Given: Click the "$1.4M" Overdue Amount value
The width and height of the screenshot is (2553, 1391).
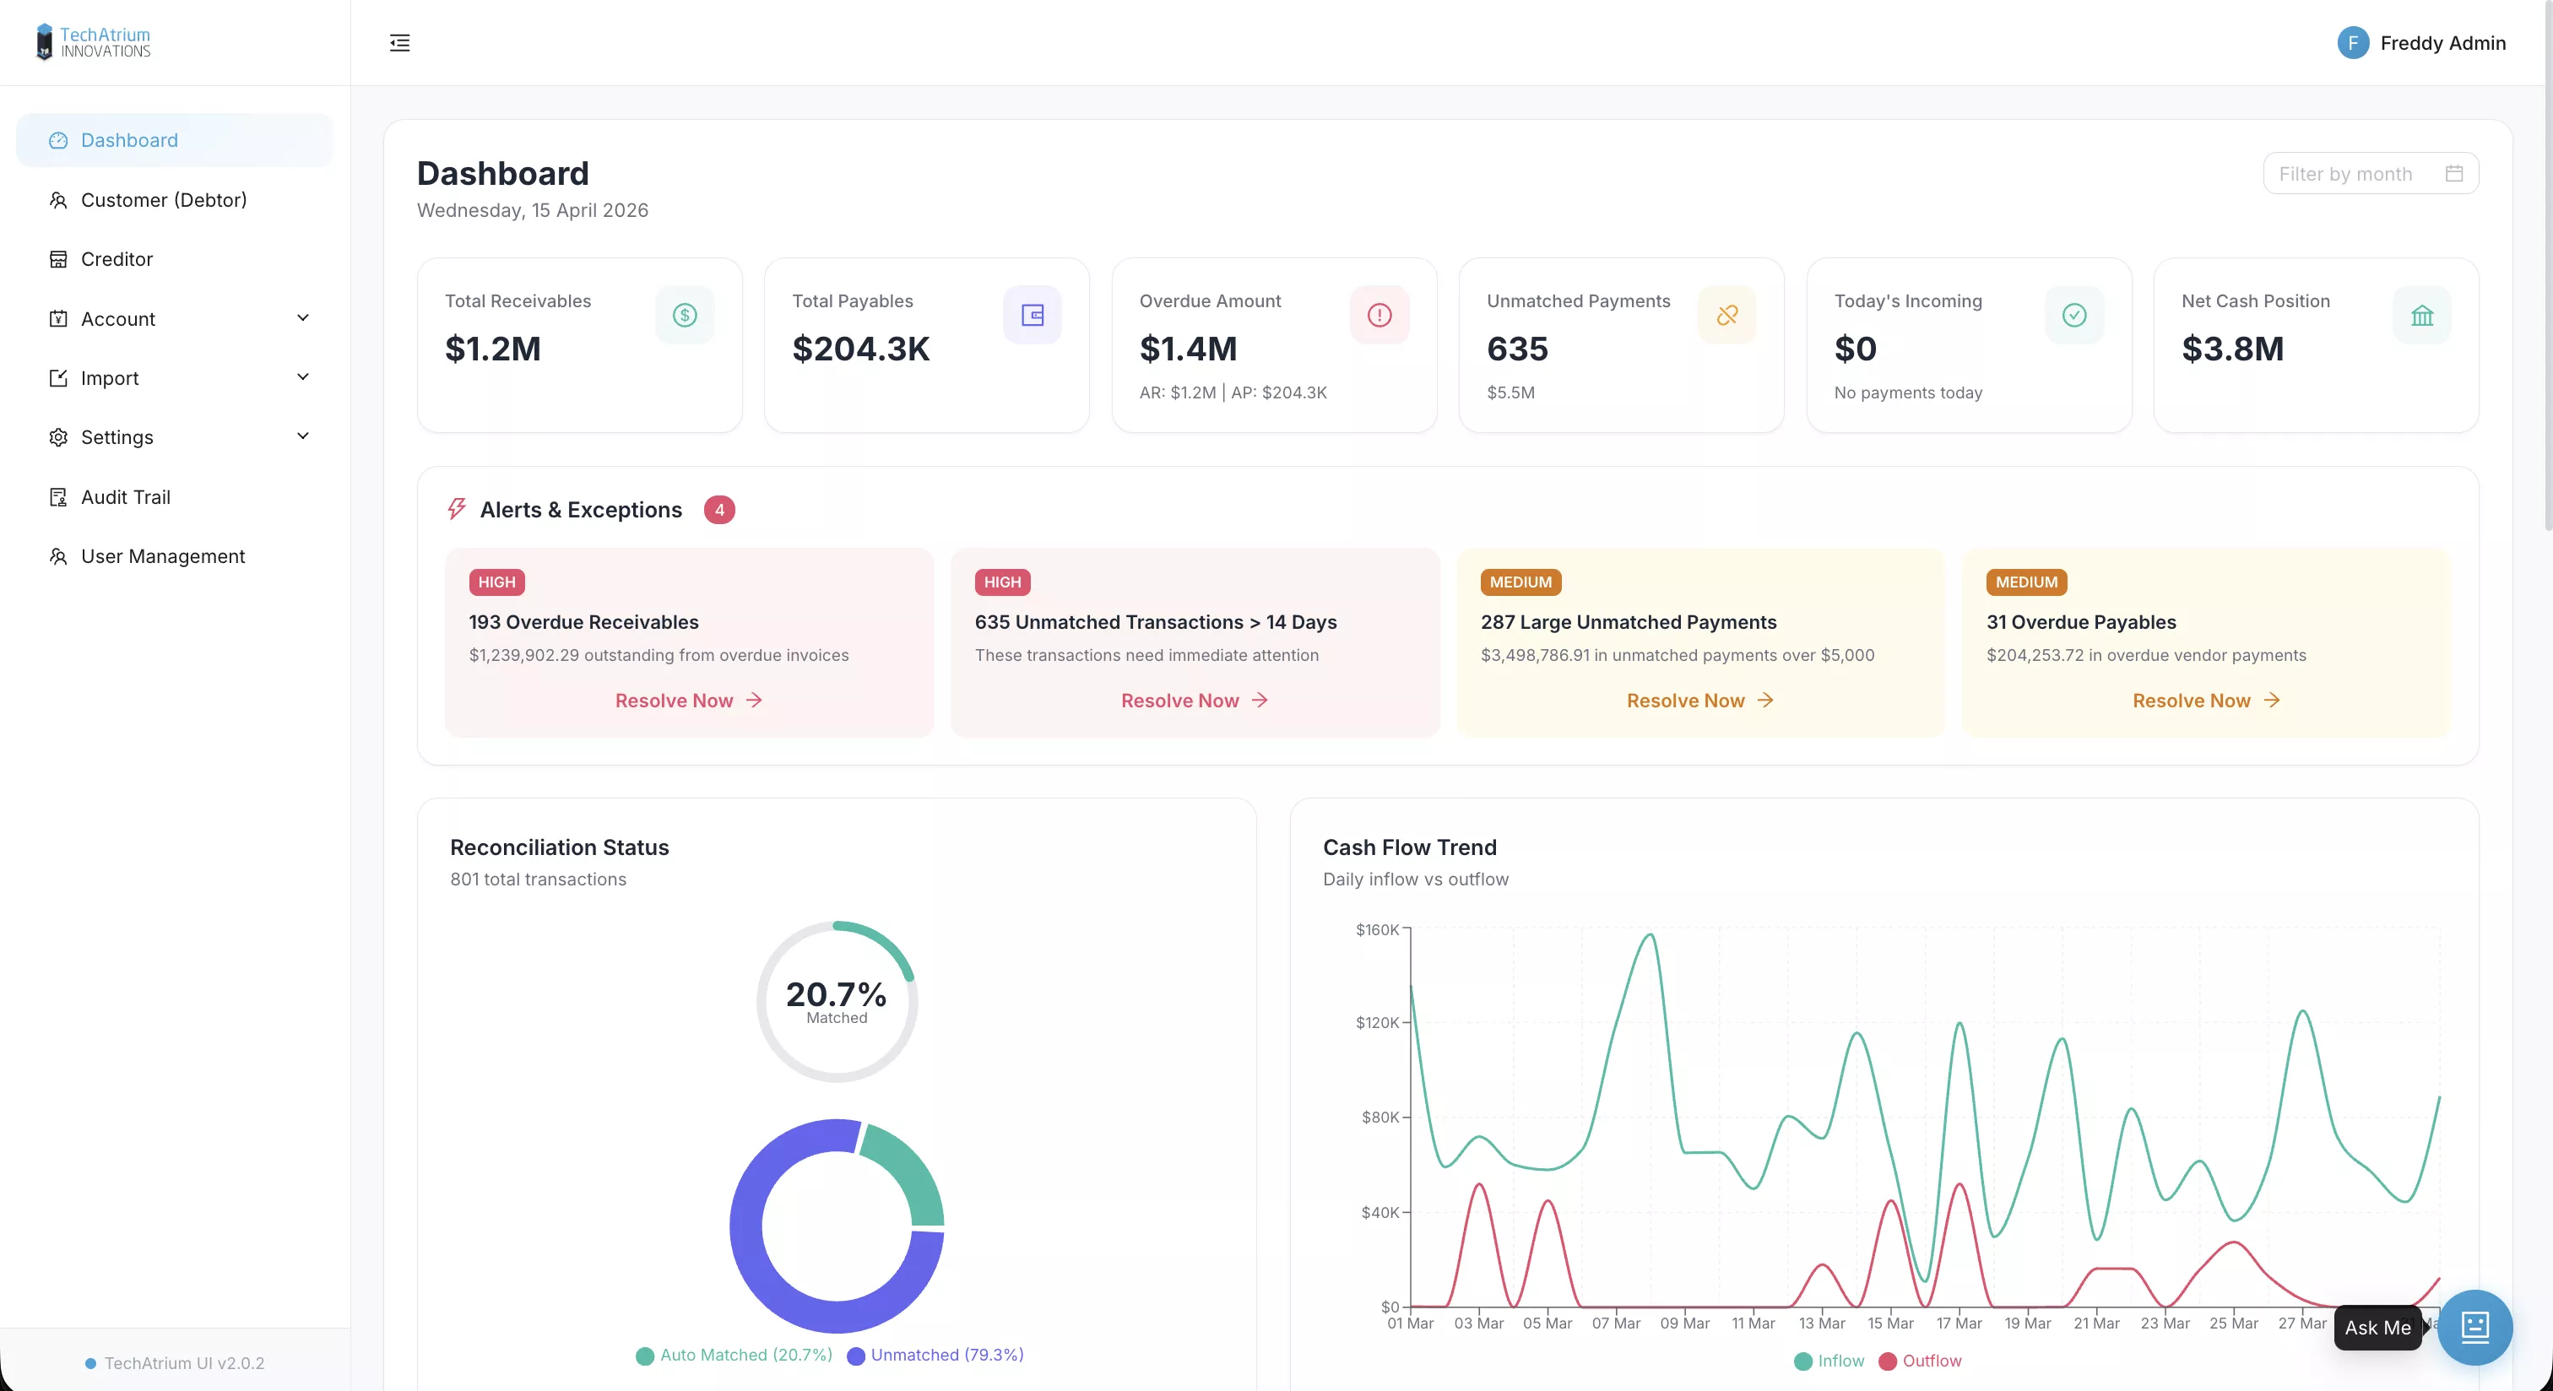Looking at the screenshot, I should tap(1189, 349).
